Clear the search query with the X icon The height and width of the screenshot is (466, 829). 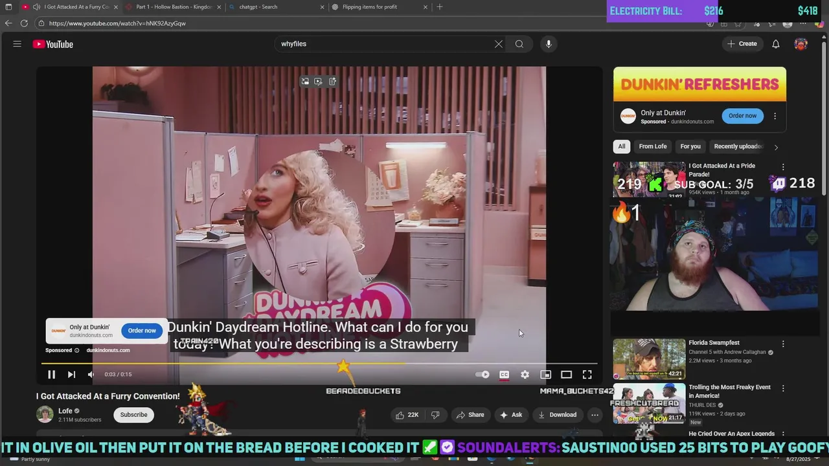coord(499,44)
